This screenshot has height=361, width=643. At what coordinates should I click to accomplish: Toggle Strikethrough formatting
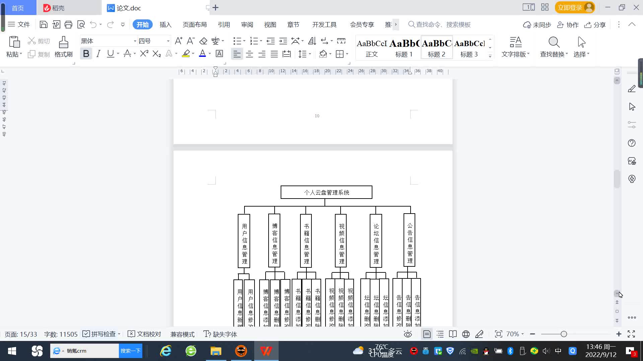pyautogui.click(x=127, y=53)
